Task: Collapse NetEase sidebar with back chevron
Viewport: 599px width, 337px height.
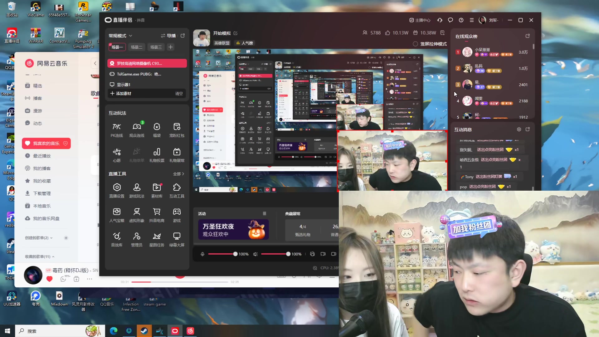Action: coord(95,63)
